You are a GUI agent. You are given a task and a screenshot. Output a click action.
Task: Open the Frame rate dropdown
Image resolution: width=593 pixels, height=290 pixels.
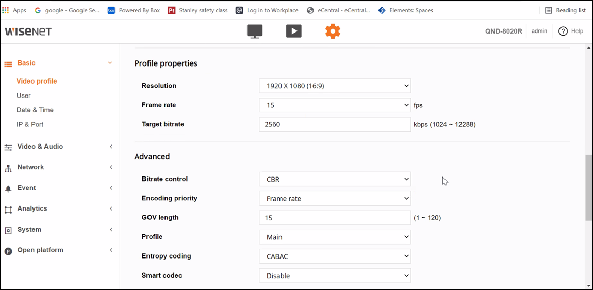335,105
